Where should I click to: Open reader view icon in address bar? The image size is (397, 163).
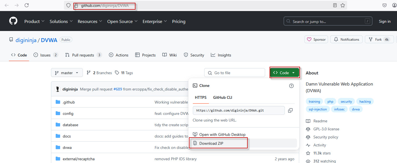coord(335,5)
